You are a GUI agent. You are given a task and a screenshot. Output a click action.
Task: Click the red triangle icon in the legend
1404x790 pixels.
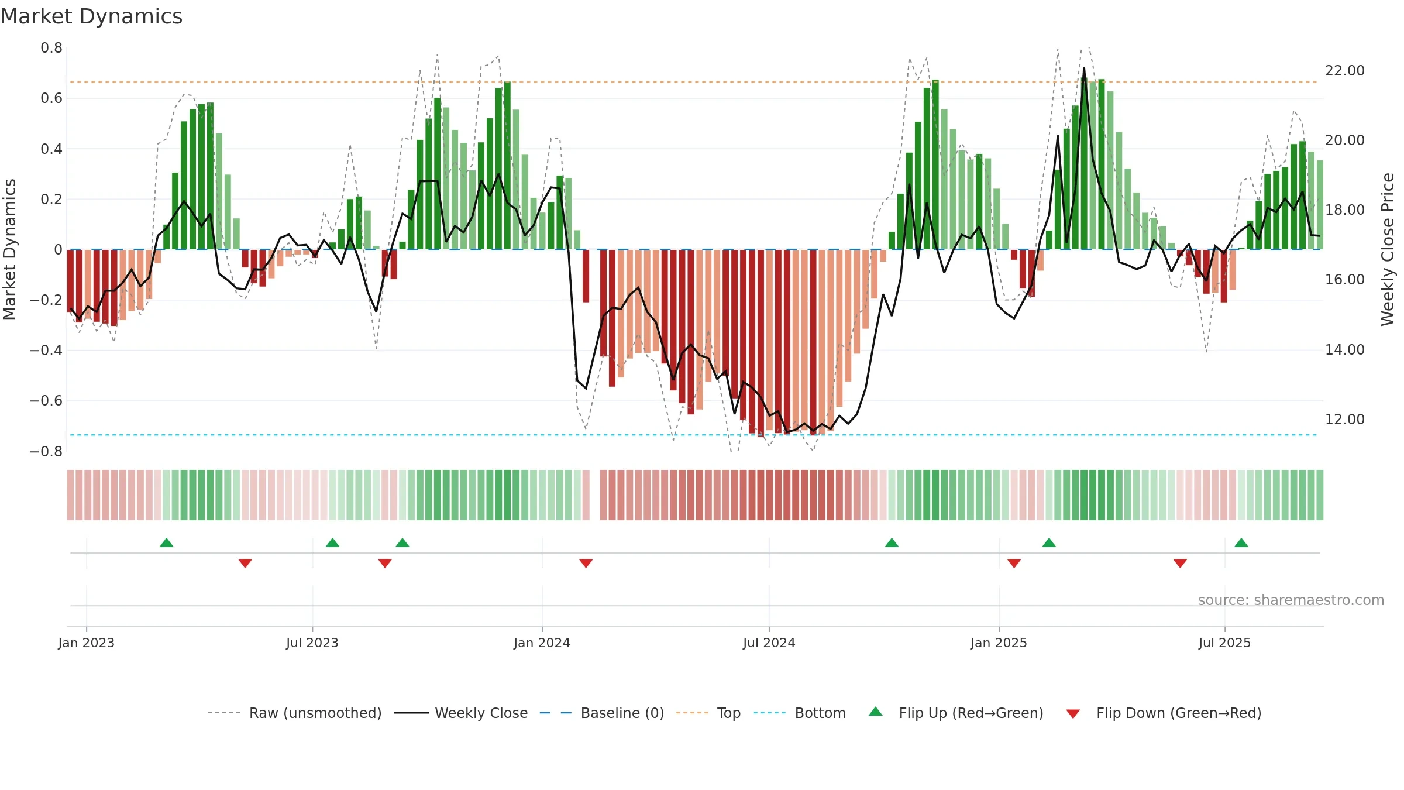tap(1073, 714)
